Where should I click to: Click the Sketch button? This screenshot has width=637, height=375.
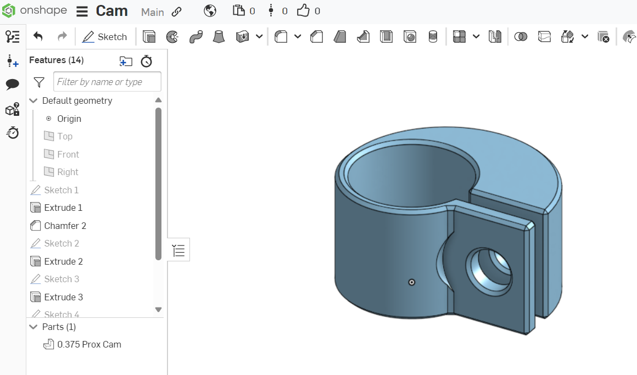104,37
